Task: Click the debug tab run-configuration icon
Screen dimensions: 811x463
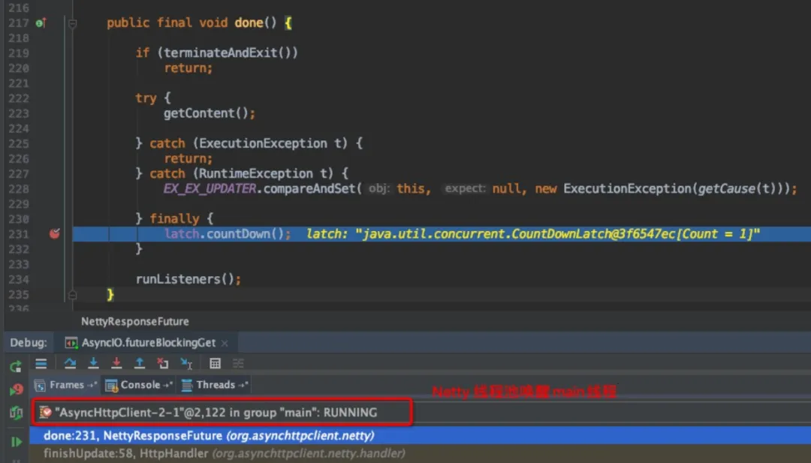Action: coord(71,343)
